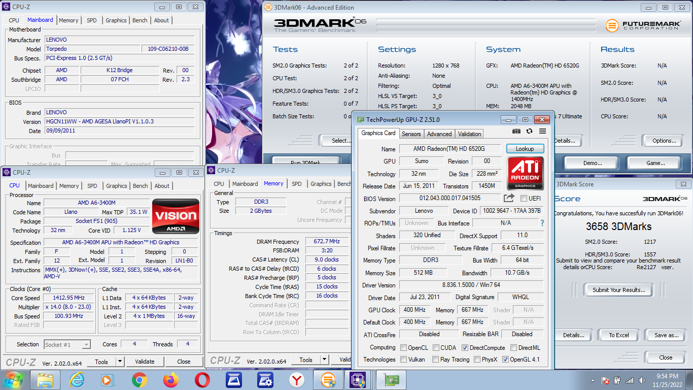Open the Socket #1 selection combo box
Viewport: 693px width, 390px height.
pyautogui.click(x=67, y=345)
